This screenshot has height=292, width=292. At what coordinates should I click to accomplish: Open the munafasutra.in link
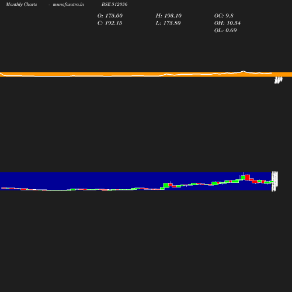click(68, 4)
